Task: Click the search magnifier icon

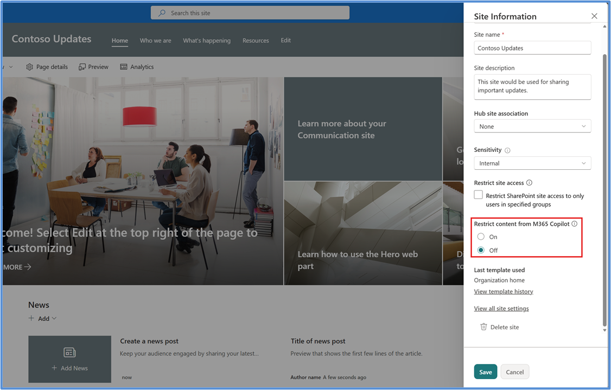Action: click(x=161, y=12)
